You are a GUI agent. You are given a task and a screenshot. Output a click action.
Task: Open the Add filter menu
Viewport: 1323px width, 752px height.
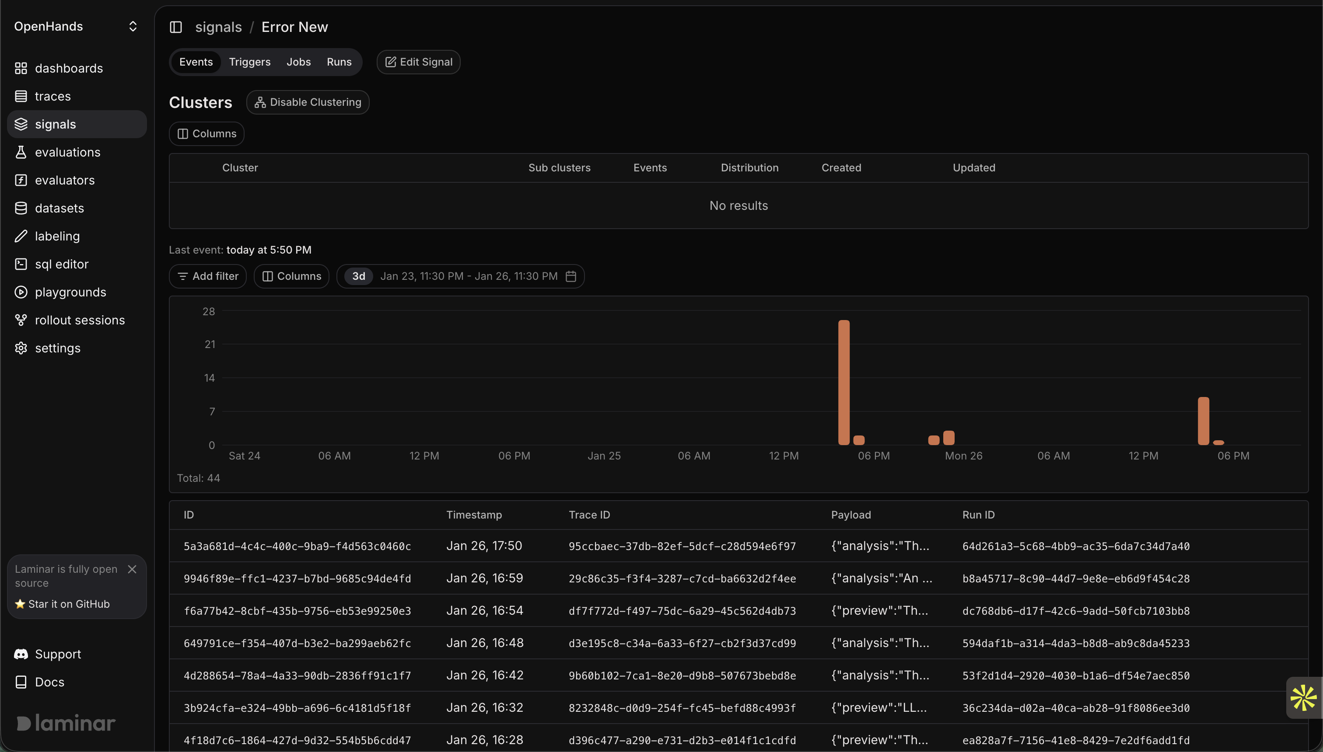(x=207, y=276)
